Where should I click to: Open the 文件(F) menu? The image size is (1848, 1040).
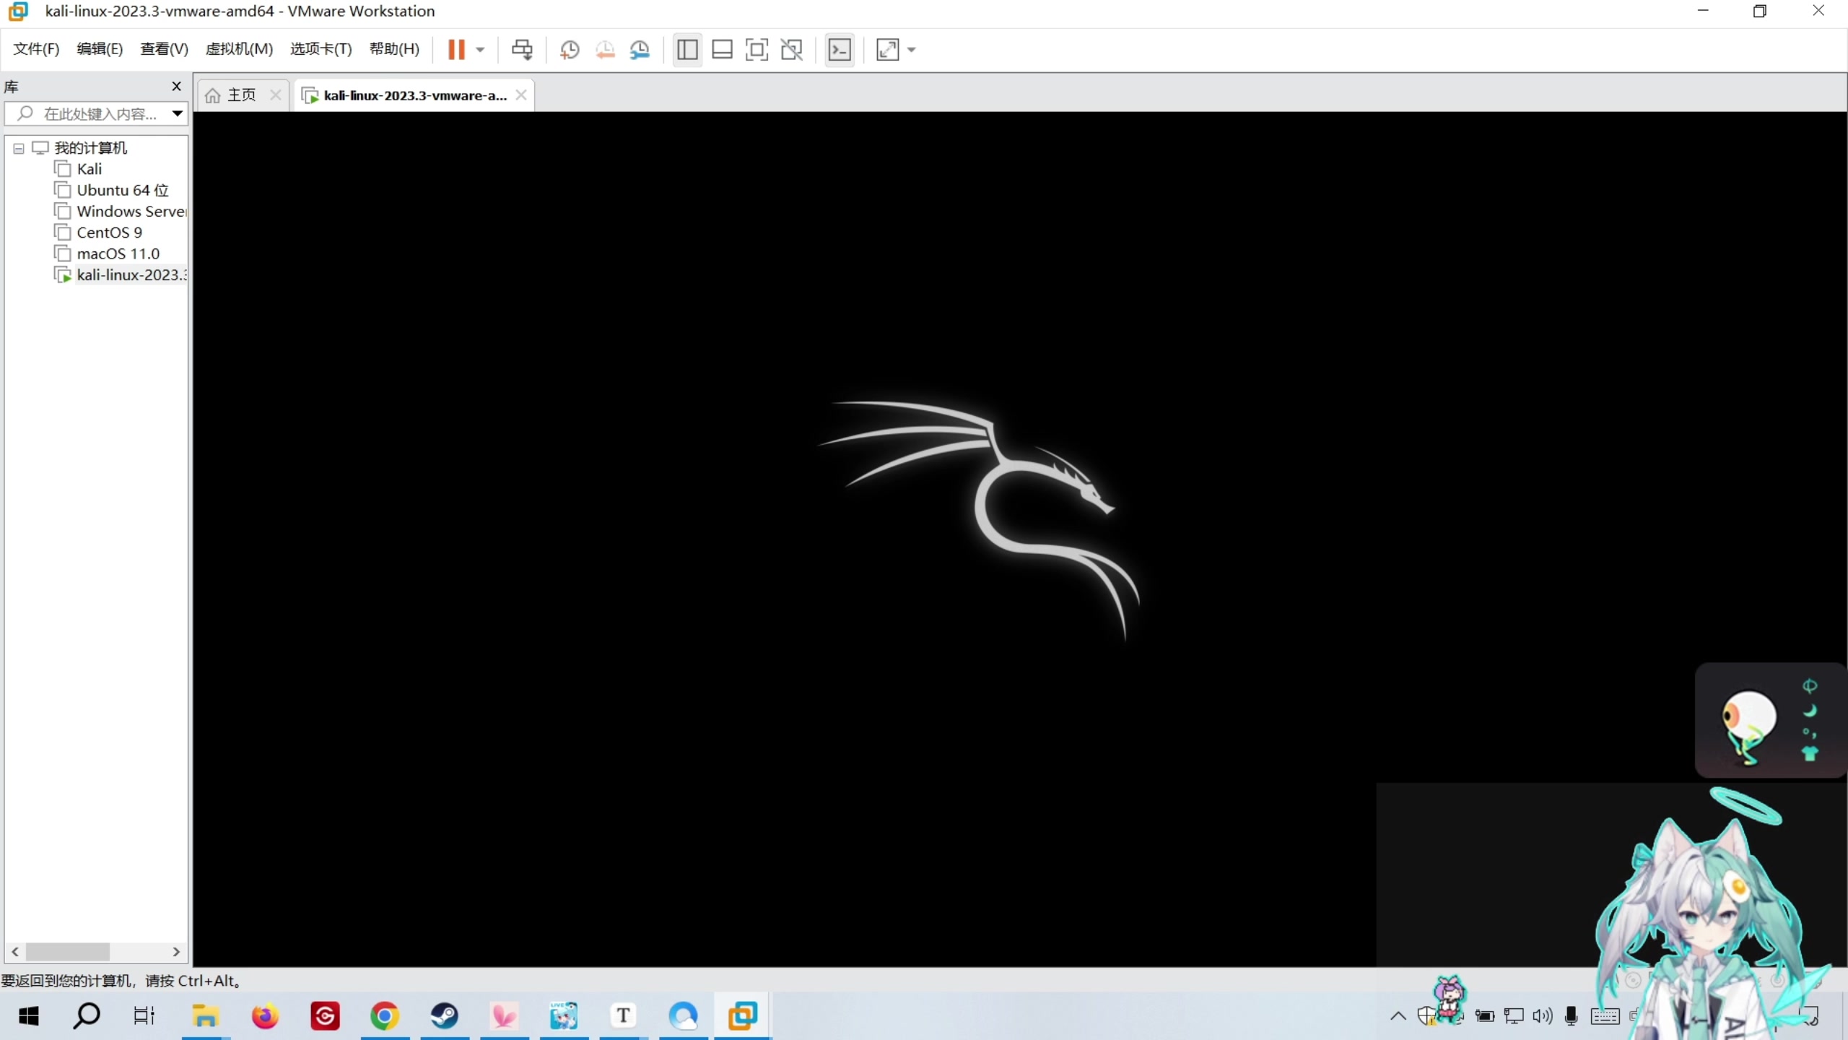pyautogui.click(x=36, y=49)
